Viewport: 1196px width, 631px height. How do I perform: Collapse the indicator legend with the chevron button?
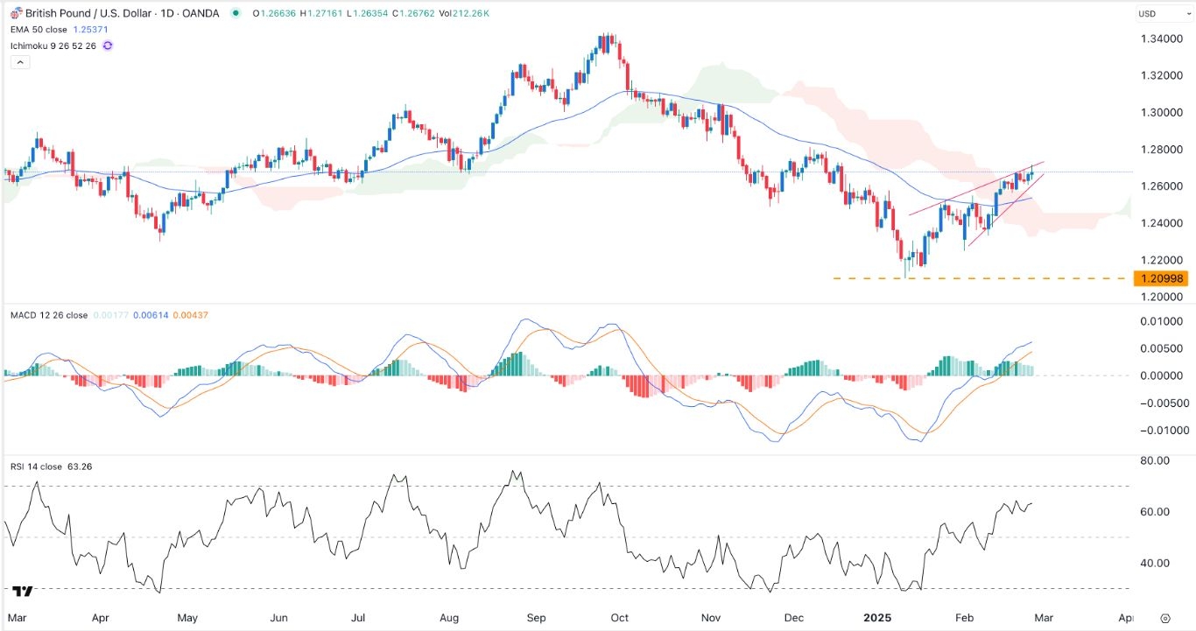point(19,62)
